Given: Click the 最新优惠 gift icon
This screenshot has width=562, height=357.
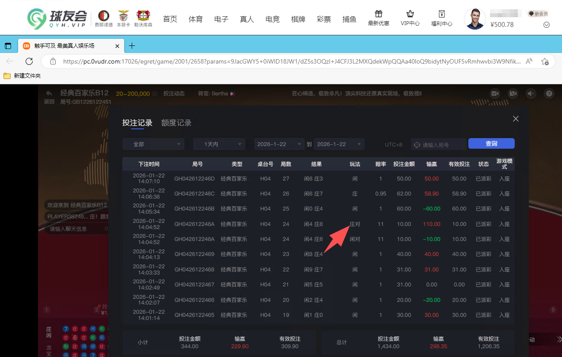Looking at the screenshot, I should pos(378,14).
